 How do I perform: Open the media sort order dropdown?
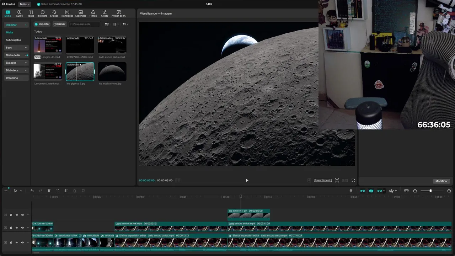tap(116, 24)
